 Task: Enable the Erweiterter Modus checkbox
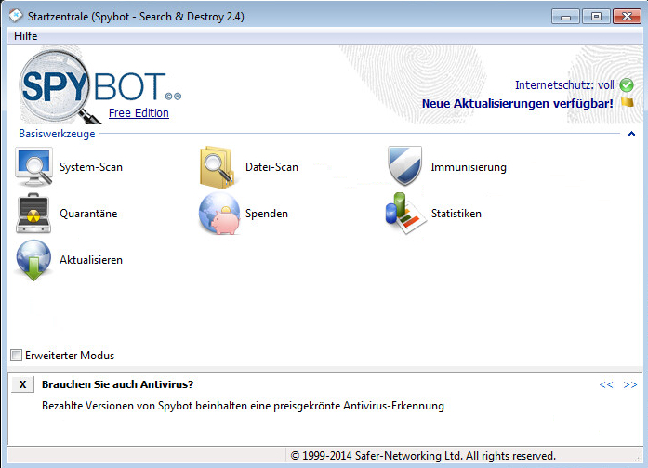pos(16,356)
